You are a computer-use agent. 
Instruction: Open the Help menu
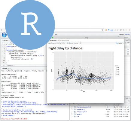[x=56, y=34]
